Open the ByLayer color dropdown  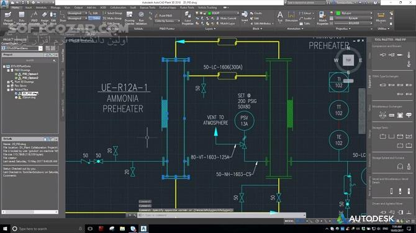(354, 13)
